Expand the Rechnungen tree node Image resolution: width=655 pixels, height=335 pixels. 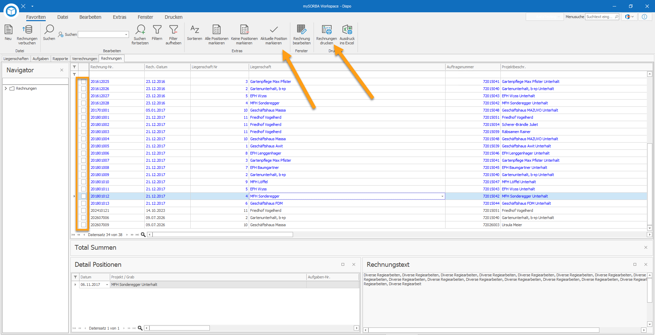[6, 88]
